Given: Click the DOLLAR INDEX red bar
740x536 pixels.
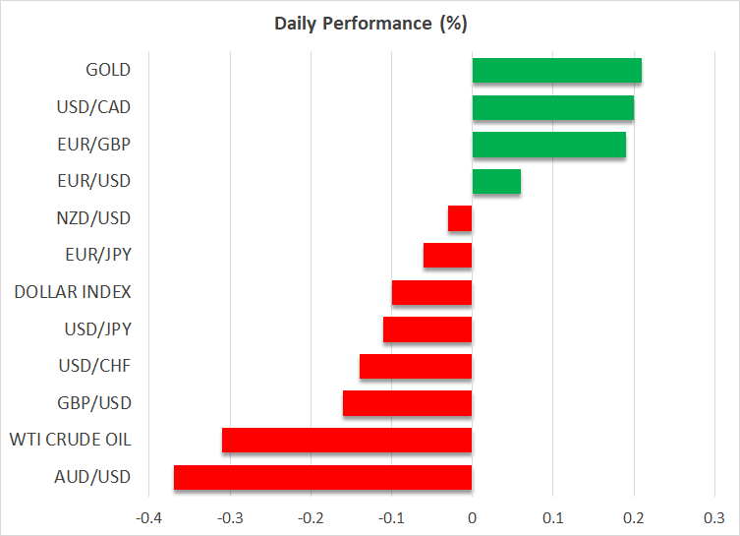Looking at the screenshot, I should point(432,292).
